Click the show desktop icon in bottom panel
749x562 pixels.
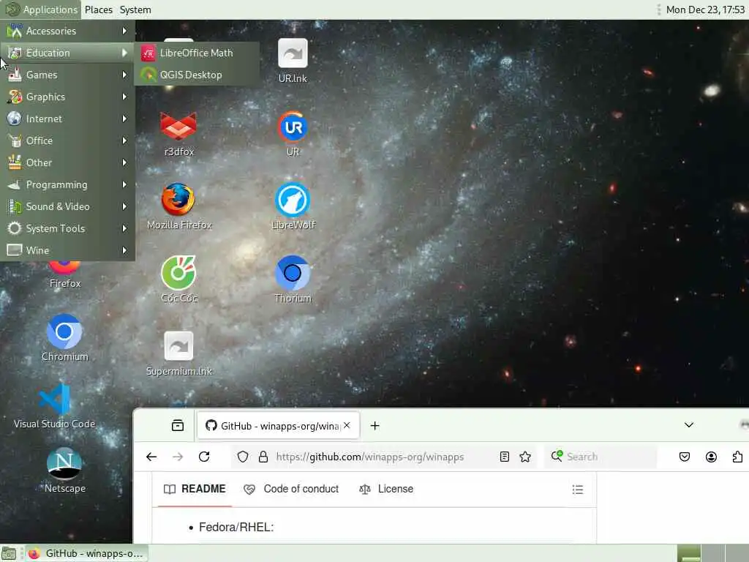[9, 553]
